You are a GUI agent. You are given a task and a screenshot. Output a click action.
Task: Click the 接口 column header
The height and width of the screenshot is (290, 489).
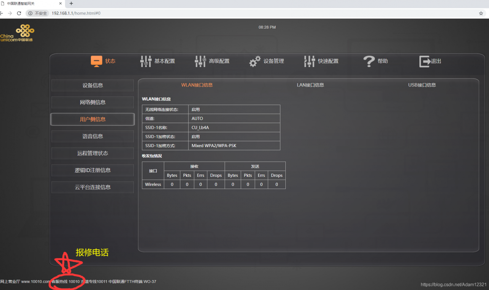coord(153,171)
